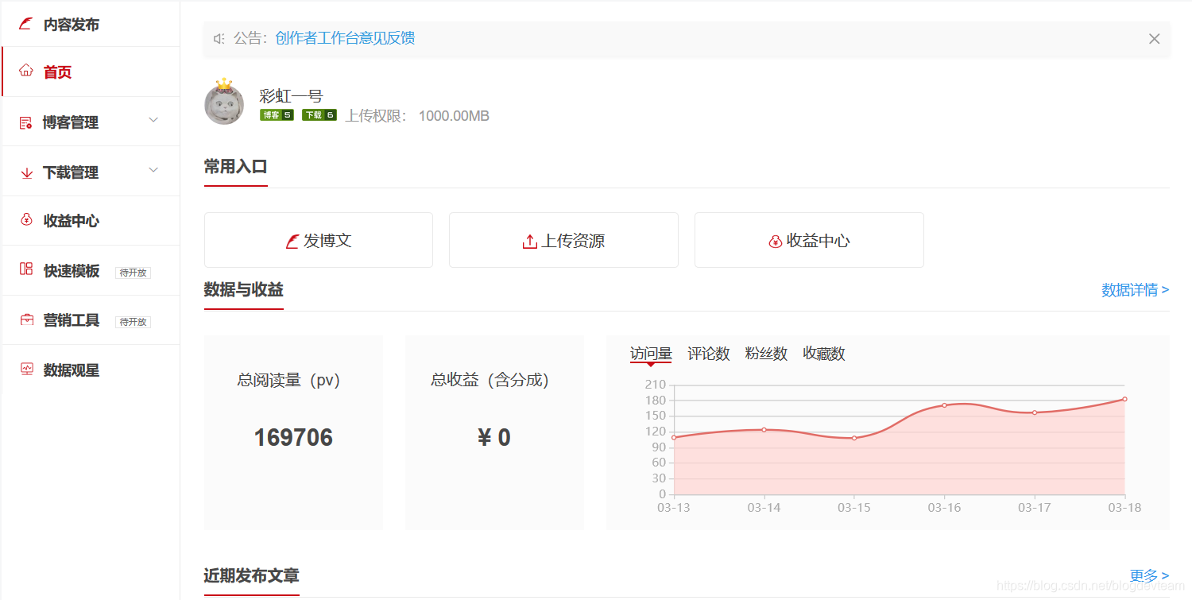Screen dimensions: 1192x600
Task: Click the 首页 home icon
Action: pyautogui.click(x=26, y=71)
